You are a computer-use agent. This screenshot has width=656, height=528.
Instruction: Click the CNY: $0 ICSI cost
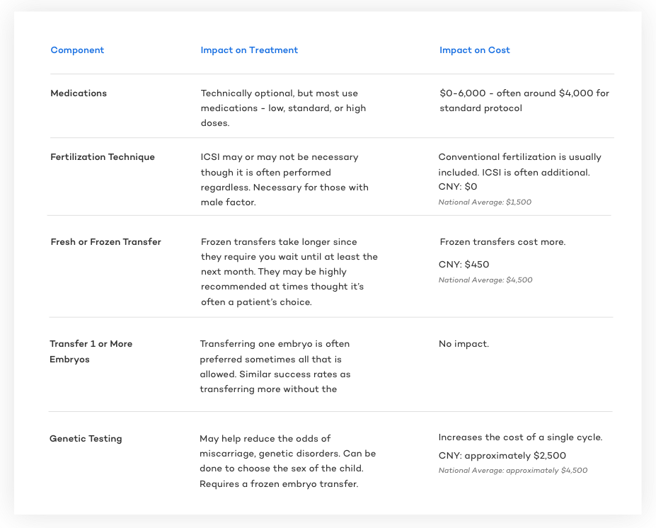[458, 187]
